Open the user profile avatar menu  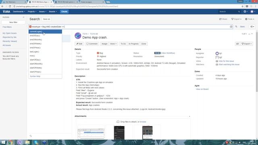coord(253,12)
